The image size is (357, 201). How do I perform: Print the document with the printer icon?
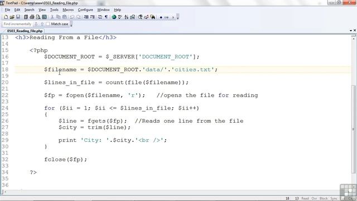point(32,17)
